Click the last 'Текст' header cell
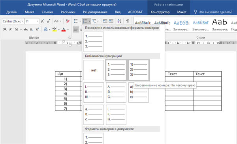Viewport: 237px width, 144px height. (207, 74)
